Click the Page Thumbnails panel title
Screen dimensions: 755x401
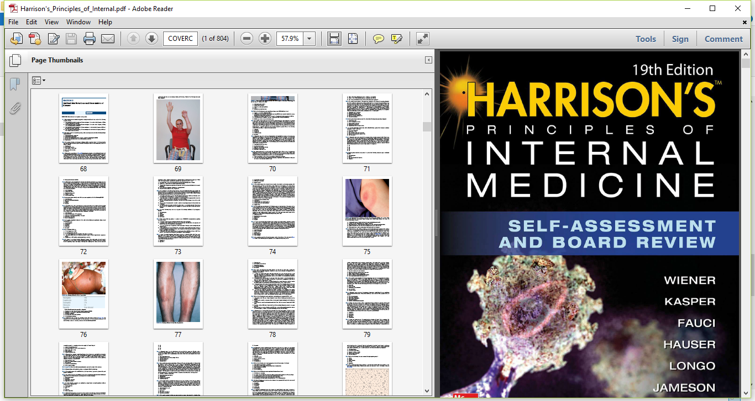57,60
